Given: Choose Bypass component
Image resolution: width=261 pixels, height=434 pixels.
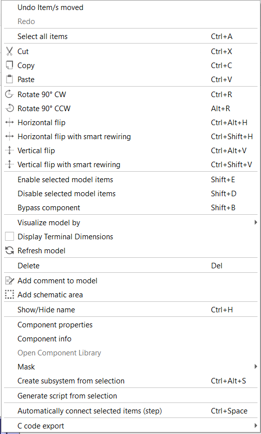Looking at the screenshot, I should coord(131,208).
